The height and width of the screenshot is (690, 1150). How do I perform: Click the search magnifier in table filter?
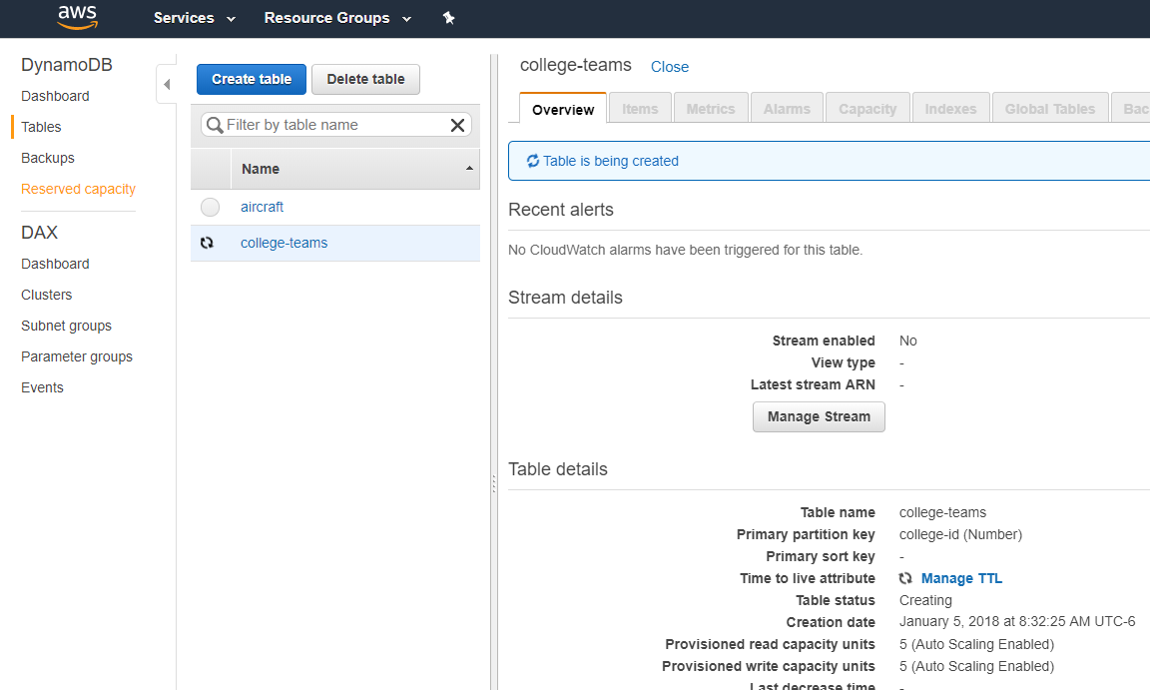[x=215, y=126]
